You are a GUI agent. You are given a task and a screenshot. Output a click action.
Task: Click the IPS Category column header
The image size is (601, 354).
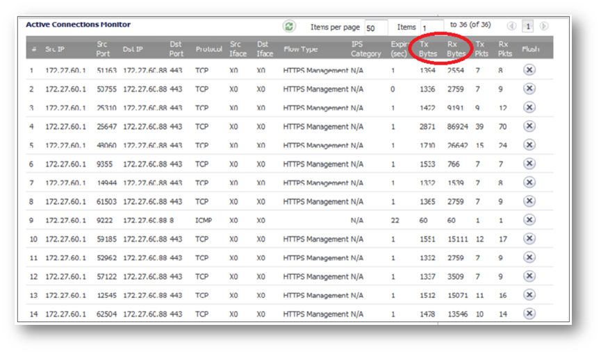pos(366,48)
